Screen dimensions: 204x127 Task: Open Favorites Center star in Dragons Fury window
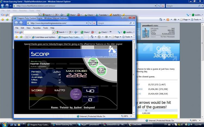(17, 37)
